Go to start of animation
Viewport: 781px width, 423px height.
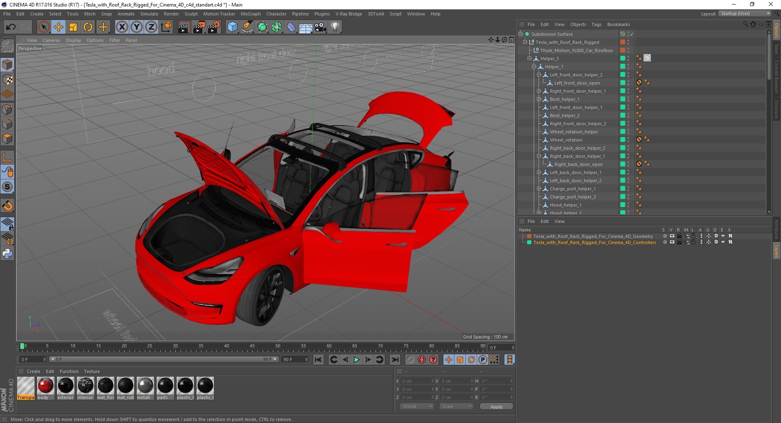click(x=319, y=360)
